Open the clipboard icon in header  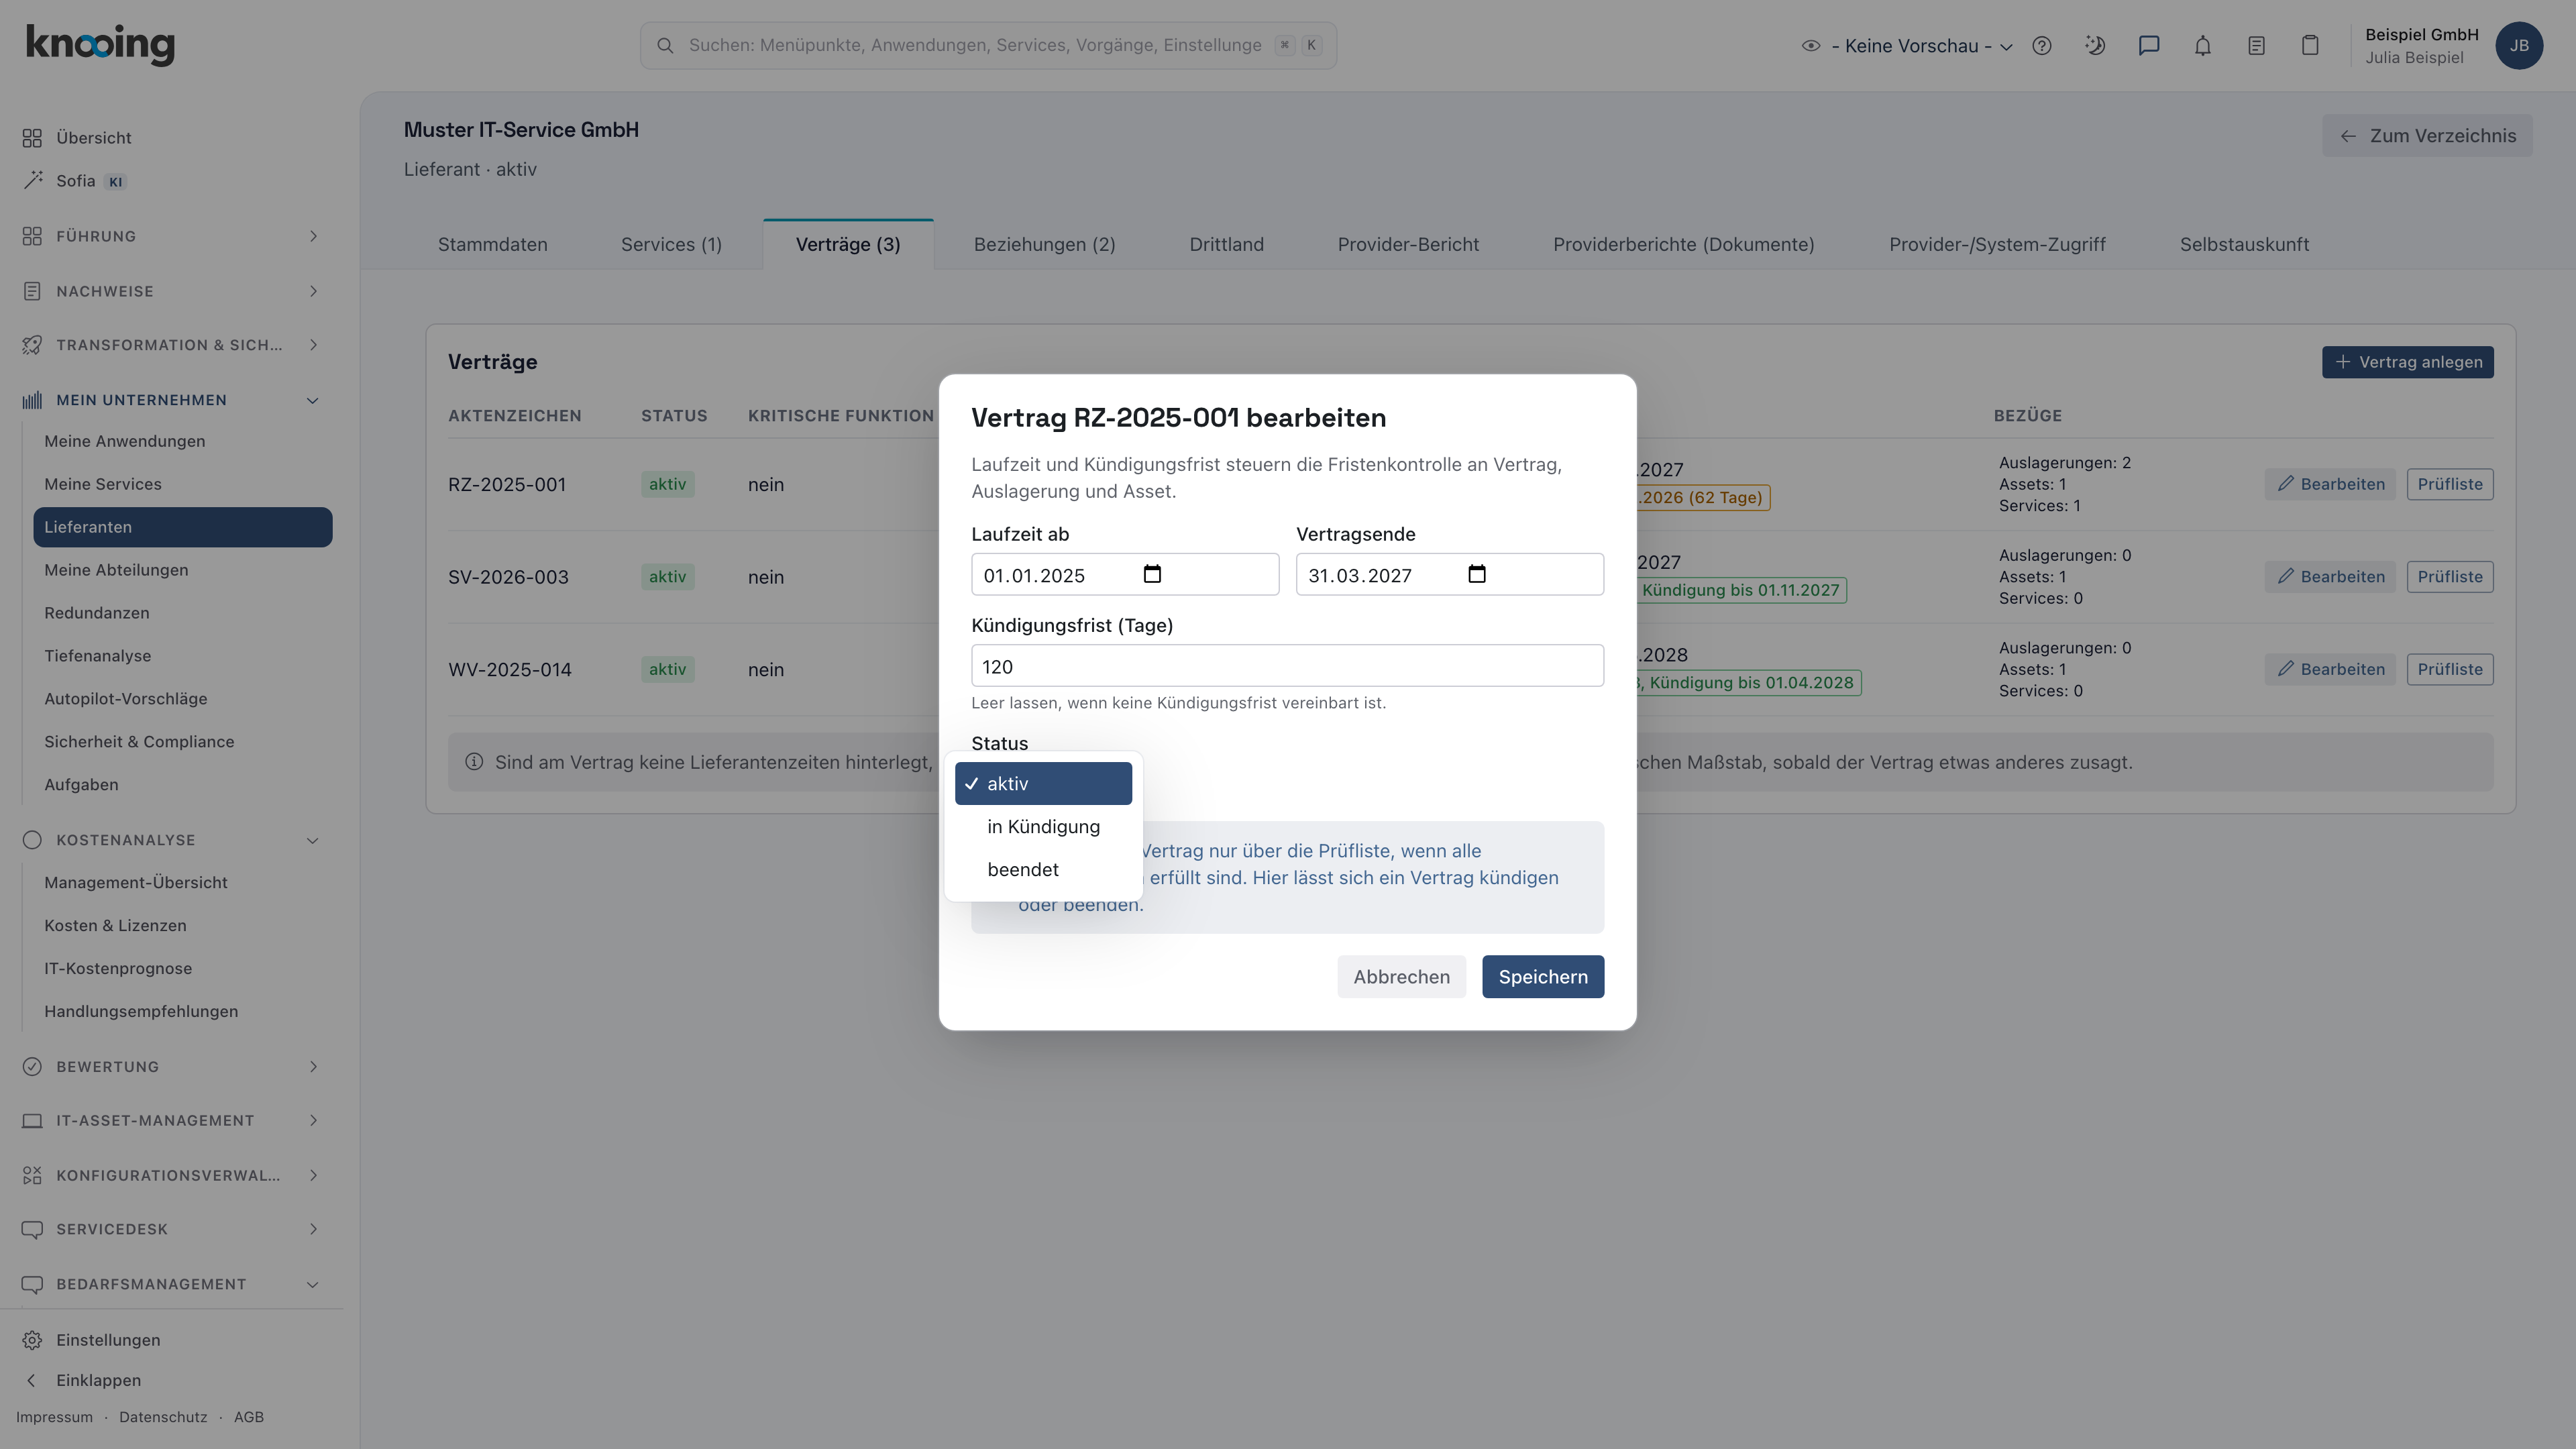[2310, 46]
